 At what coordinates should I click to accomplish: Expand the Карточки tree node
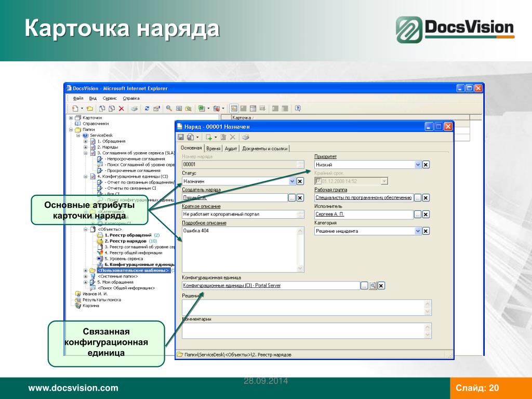tap(71, 118)
